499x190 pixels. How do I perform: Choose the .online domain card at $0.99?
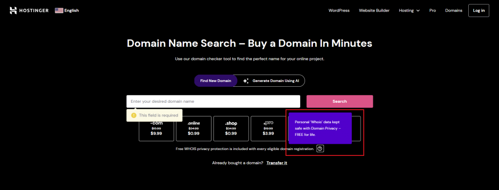[x=193, y=129]
